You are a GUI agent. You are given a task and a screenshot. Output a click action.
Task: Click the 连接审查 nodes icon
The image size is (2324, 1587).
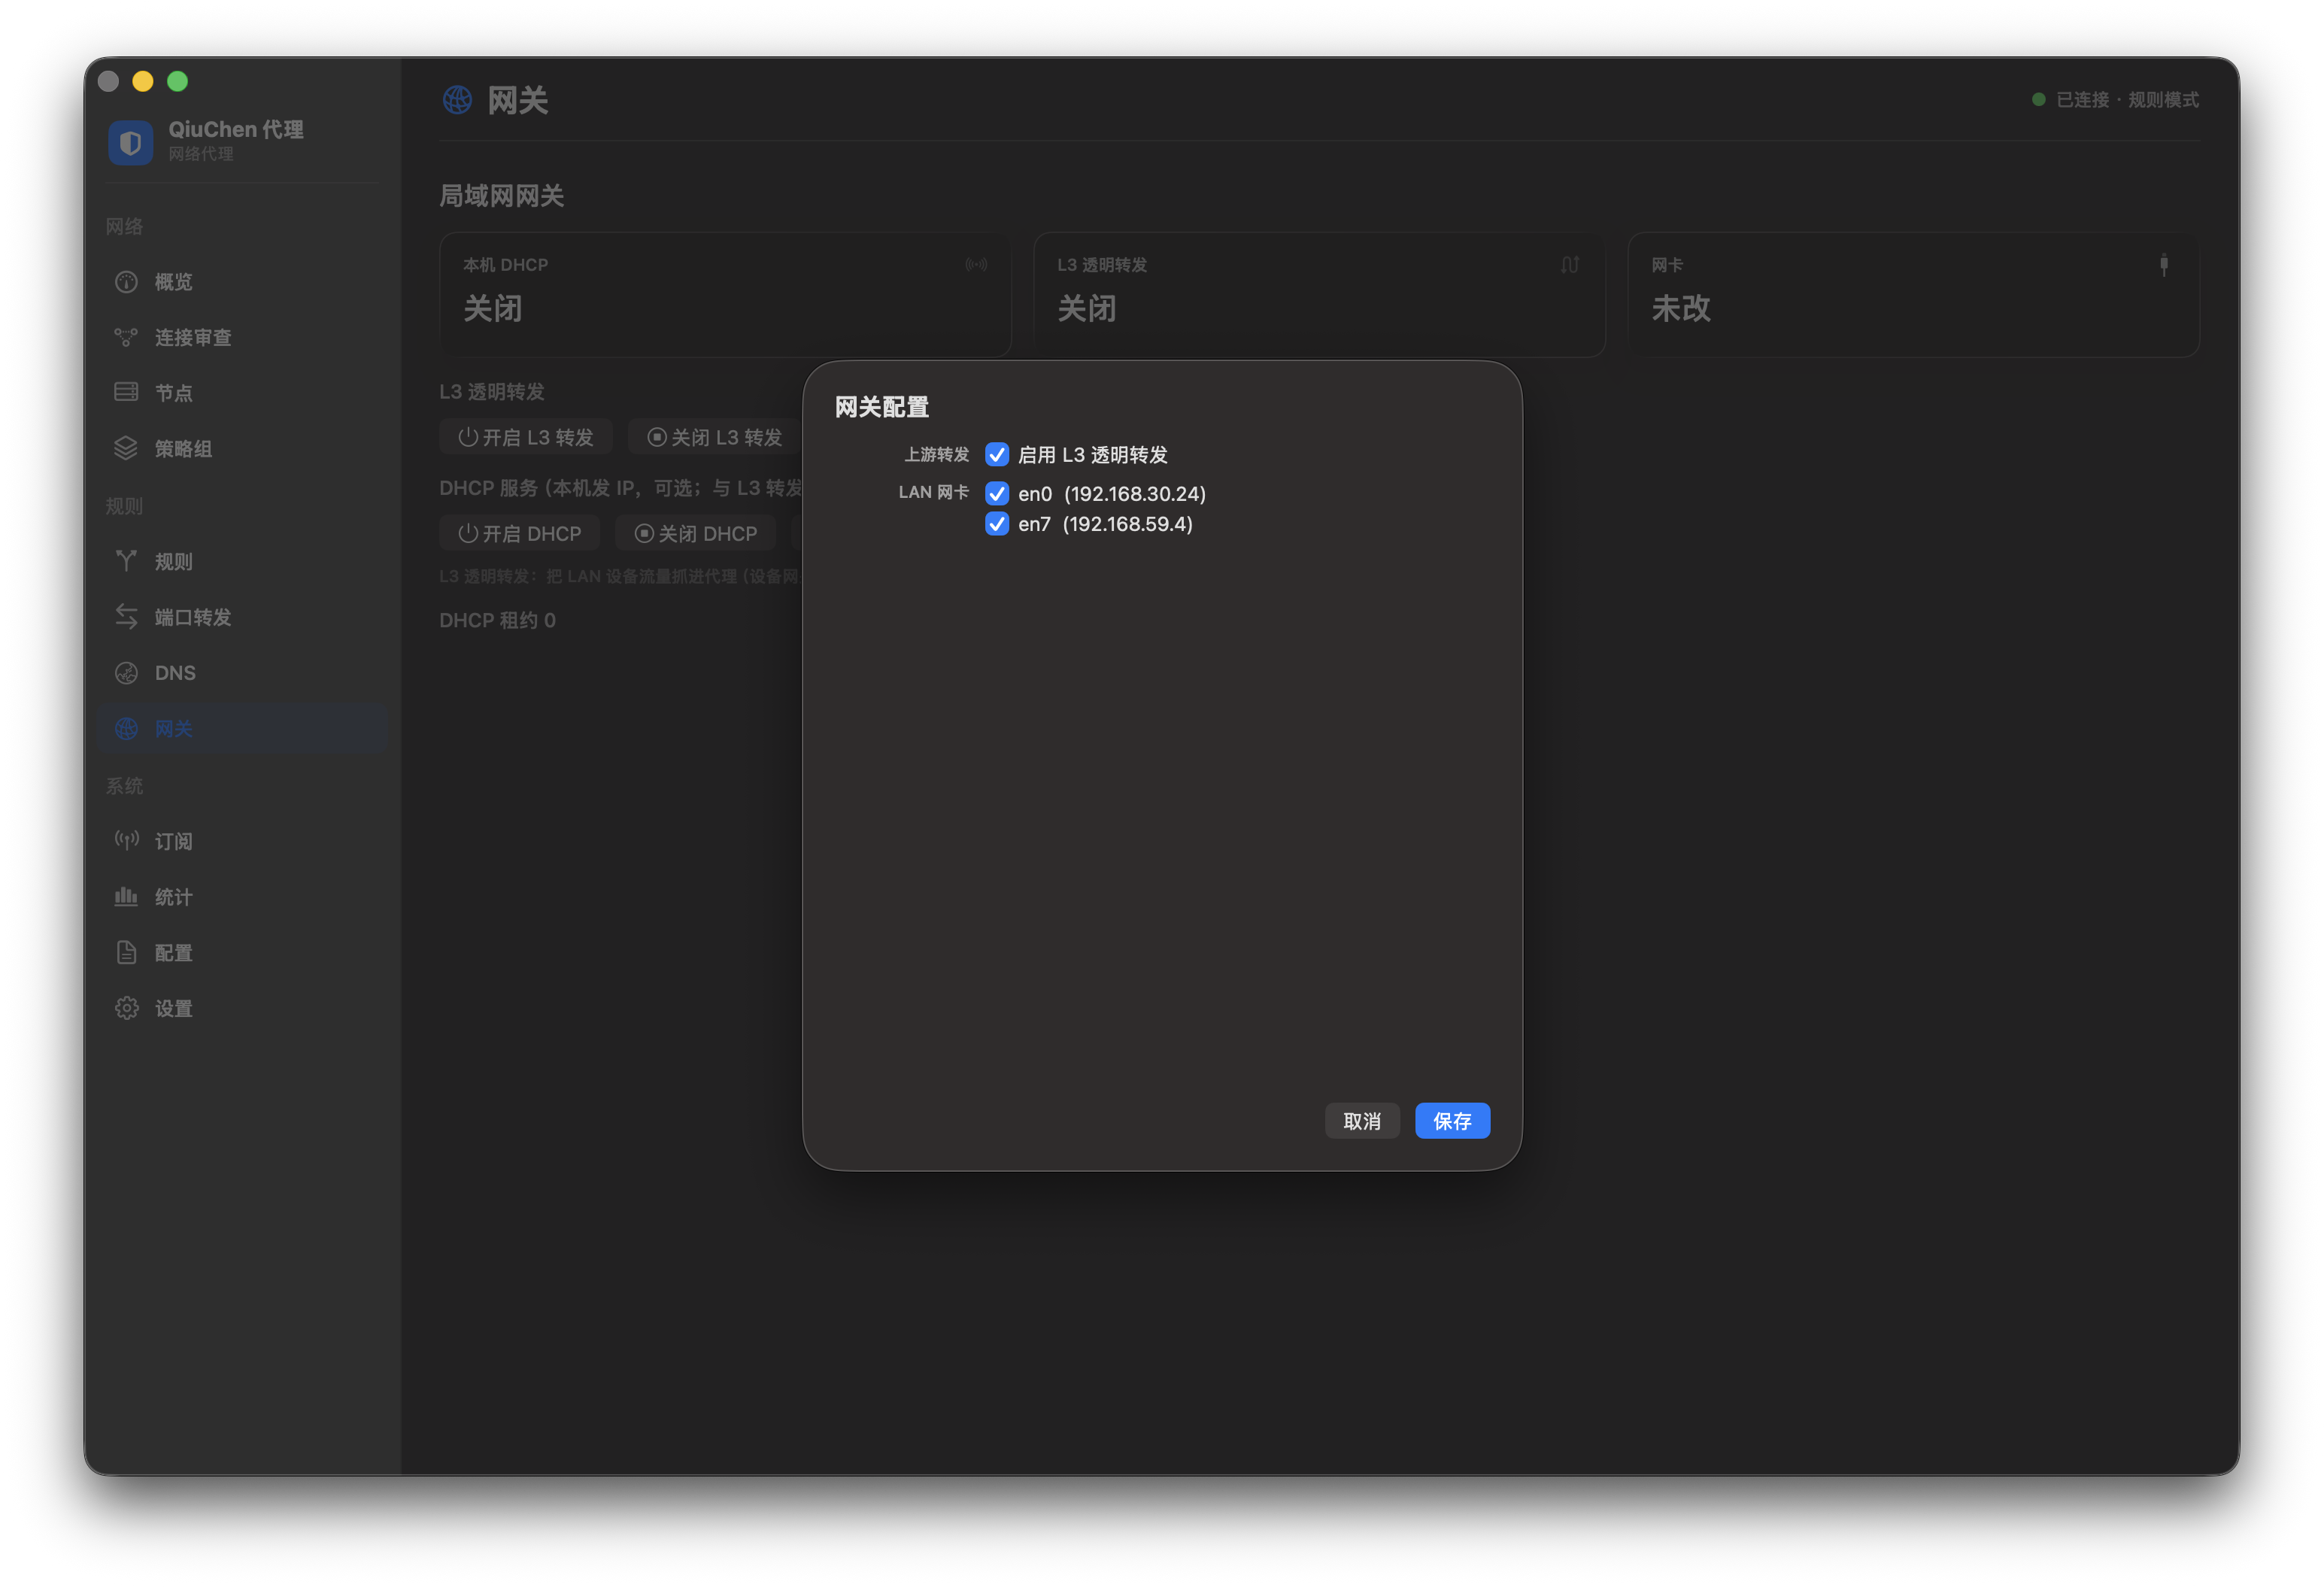click(126, 338)
